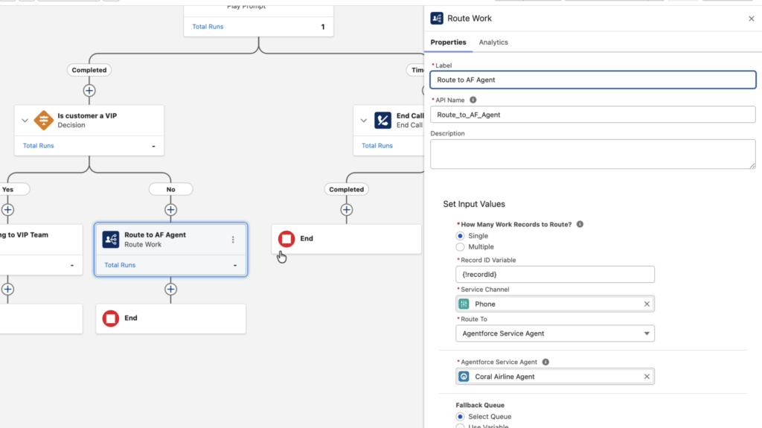The image size is (762, 428).
Task: Click the info icon beside Agentforce Service Agent label
Action: click(545, 362)
